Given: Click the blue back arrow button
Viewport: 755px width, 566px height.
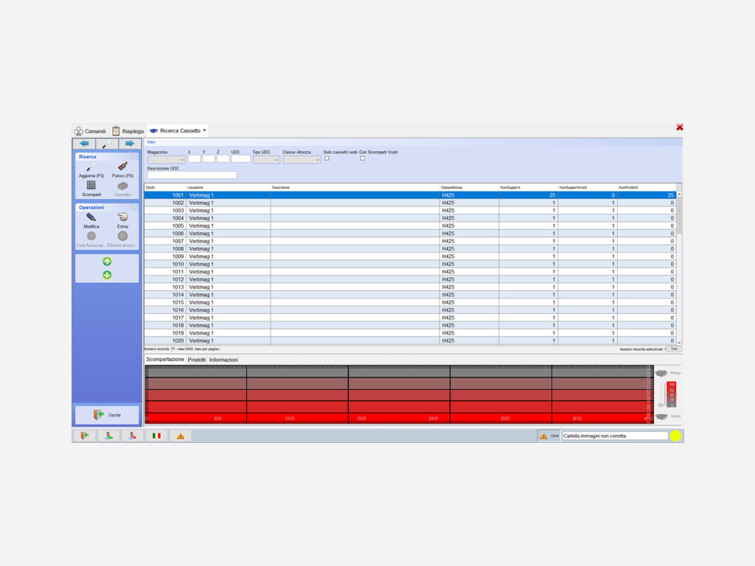Looking at the screenshot, I should pos(84,144).
